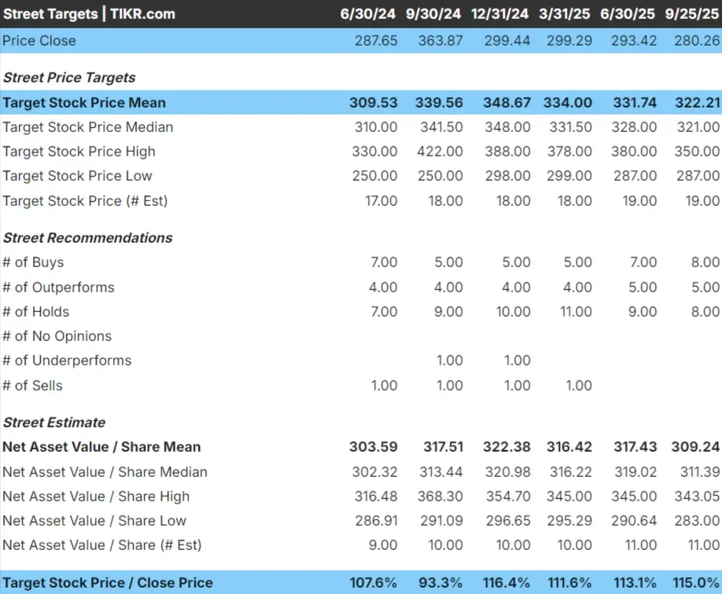Click the 'Price Close' row label
Viewport: 722px width, 594px height.
[39, 41]
